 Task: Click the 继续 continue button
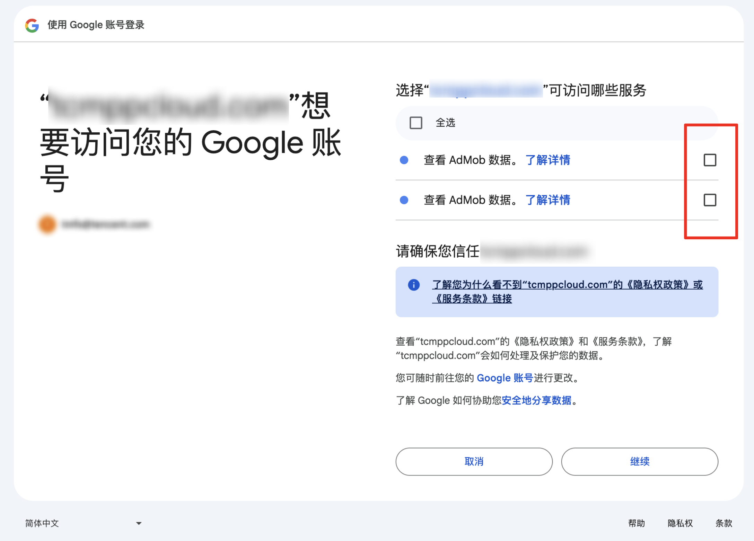(x=639, y=461)
